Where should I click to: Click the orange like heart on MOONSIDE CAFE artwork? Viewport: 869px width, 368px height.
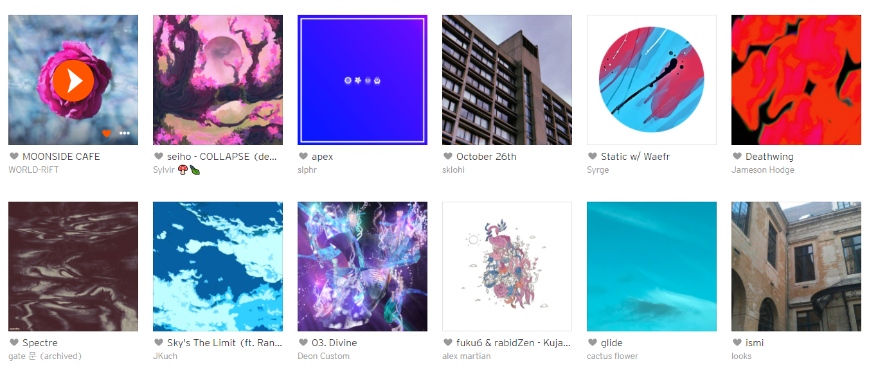(x=107, y=134)
